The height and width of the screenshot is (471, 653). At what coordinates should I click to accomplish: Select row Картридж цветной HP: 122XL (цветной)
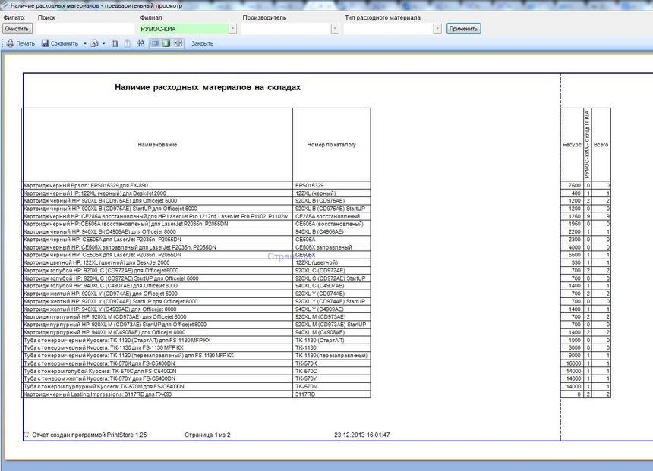(x=157, y=263)
